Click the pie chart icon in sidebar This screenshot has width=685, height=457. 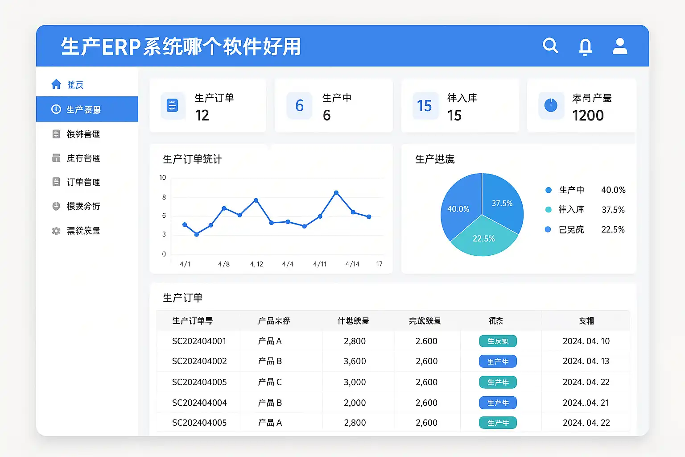(x=56, y=206)
